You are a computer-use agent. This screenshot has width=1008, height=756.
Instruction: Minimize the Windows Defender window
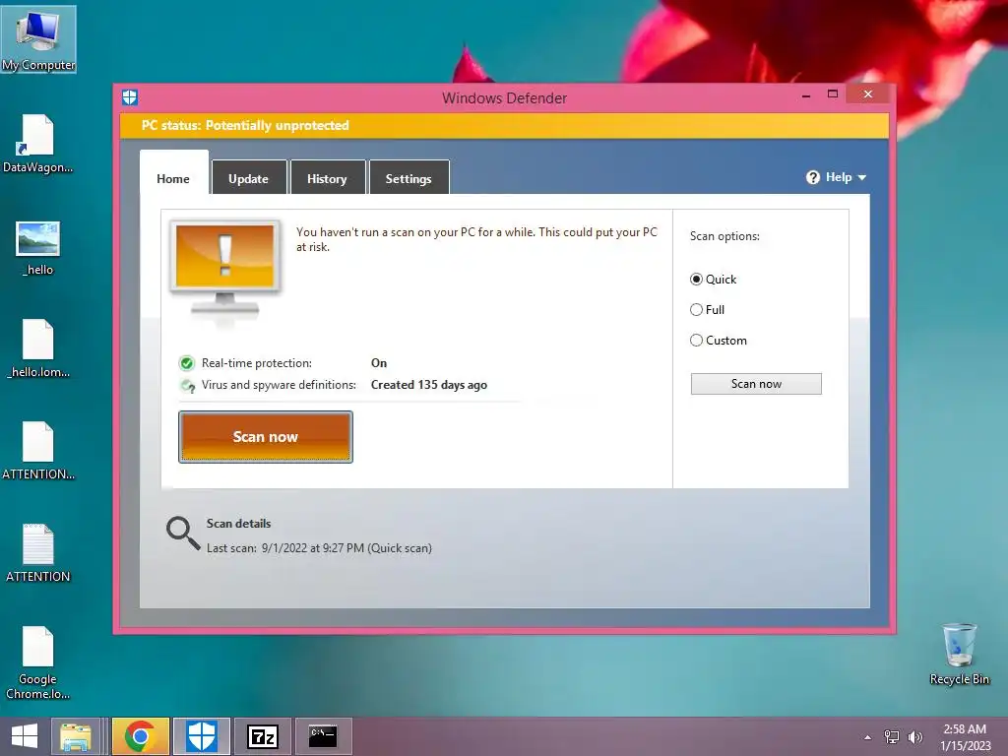click(x=806, y=95)
